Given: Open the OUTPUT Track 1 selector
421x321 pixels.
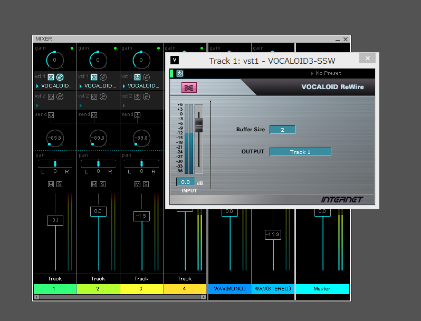Looking at the screenshot, I should pyautogui.click(x=300, y=152).
